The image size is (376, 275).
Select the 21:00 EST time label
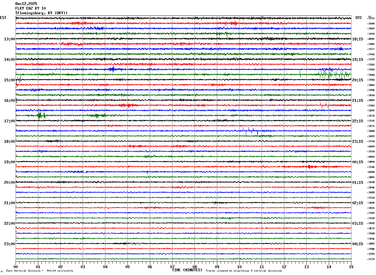tap(10, 203)
